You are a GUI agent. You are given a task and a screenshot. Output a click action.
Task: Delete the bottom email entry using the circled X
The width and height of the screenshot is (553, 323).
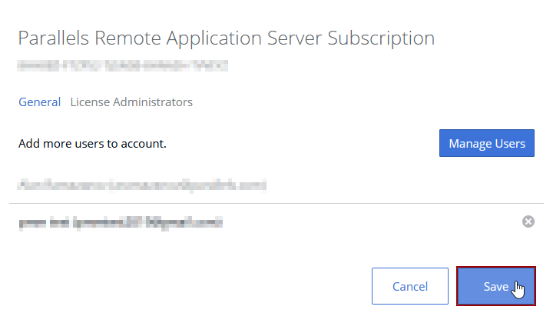528,221
